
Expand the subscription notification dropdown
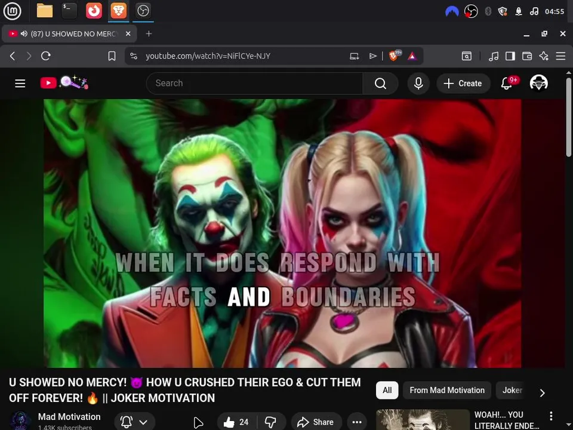pyautogui.click(x=134, y=422)
